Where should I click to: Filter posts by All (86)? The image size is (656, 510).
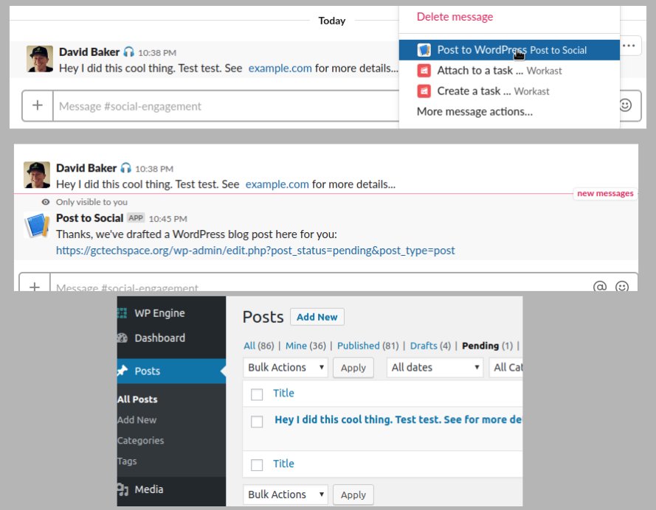(259, 346)
